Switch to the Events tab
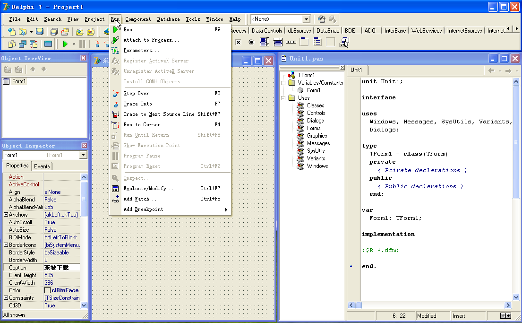 (x=42, y=166)
